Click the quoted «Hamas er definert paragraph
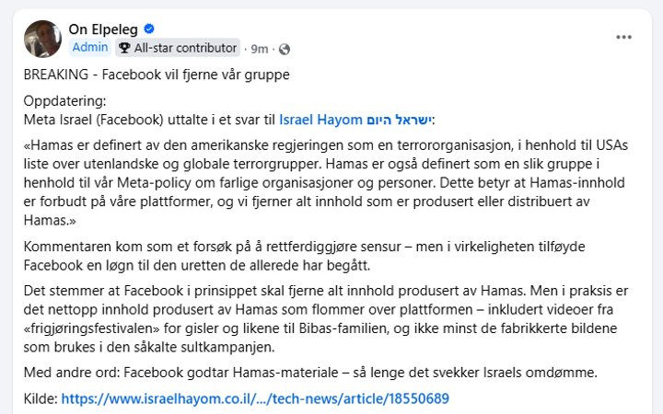 point(326,182)
